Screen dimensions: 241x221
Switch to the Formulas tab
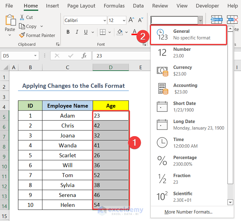(x=114, y=6)
